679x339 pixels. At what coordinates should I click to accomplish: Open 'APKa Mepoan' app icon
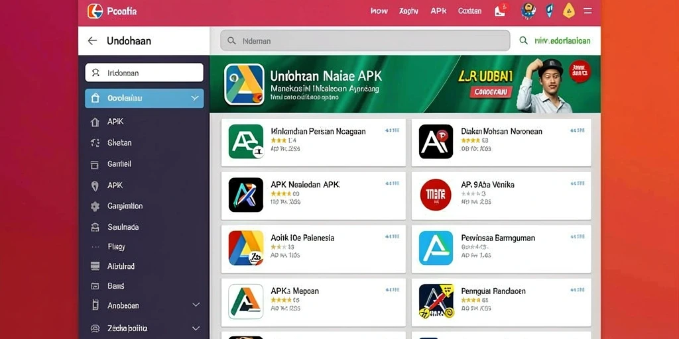pyautogui.click(x=246, y=301)
